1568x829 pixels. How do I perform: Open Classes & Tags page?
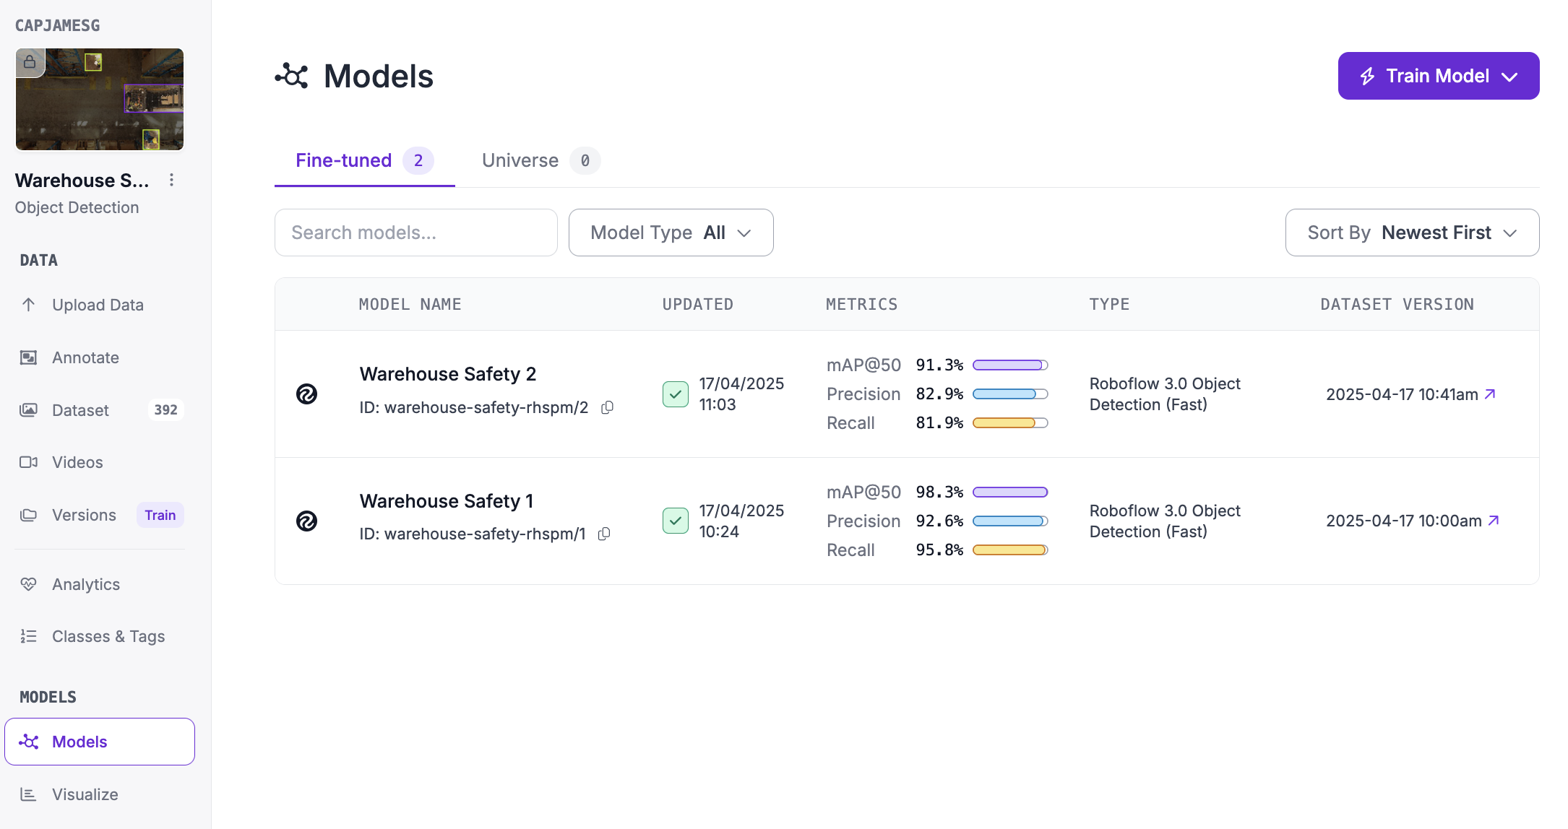click(x=108, y=636)
